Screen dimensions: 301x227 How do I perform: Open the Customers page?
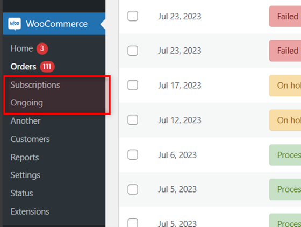tap(30, 139)
